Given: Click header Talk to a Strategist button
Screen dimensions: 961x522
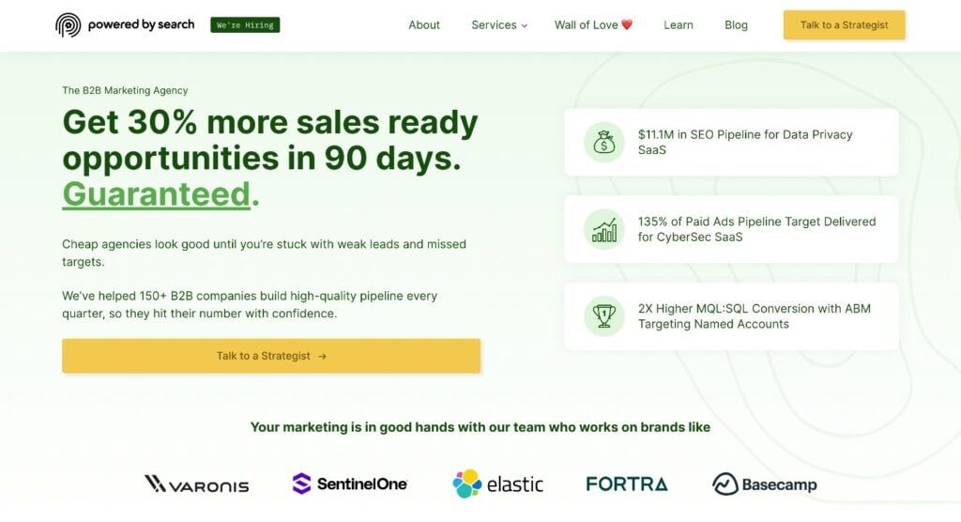Looking at the screenshot, I should pyautogui.click(x=844, y=25).
